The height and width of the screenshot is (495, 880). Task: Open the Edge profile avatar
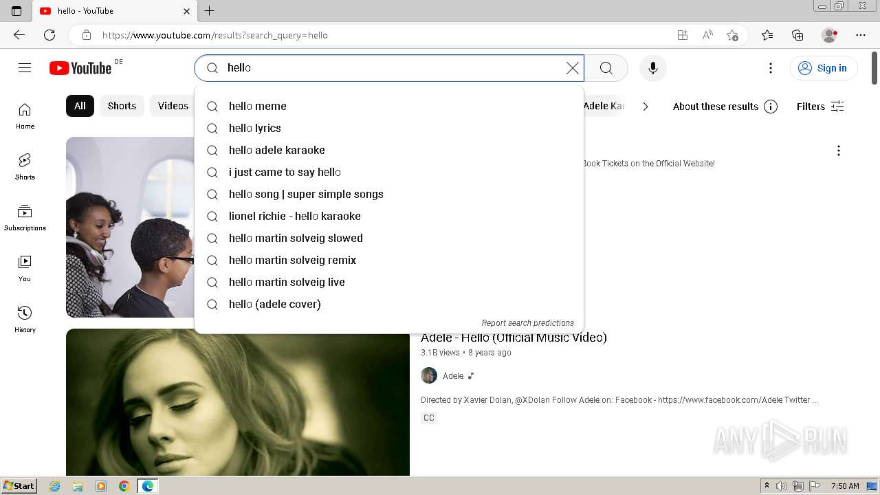tap(829, 35)
